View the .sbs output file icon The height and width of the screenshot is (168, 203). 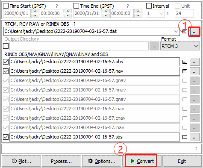pyautogui.click(x=185, y=137)
